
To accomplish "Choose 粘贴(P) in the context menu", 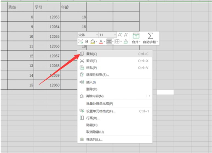I will pos(92,68).
